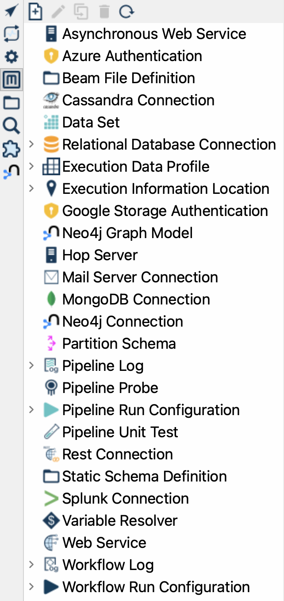284x601 pixels.
Task: Expand Execution Information Location node
Action: [x=31, y=189]
